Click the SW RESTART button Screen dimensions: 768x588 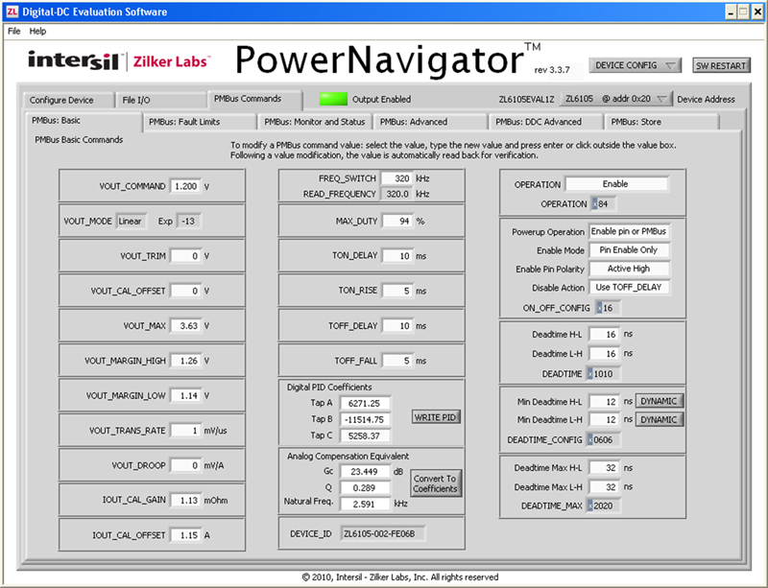pos(721,65)
